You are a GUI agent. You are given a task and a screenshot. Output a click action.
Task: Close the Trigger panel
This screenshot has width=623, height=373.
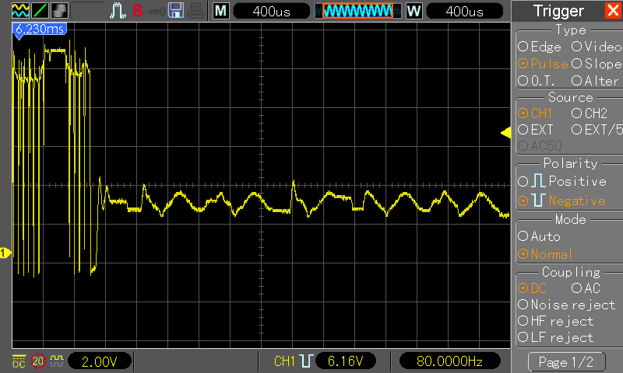(x=613, y=10)
